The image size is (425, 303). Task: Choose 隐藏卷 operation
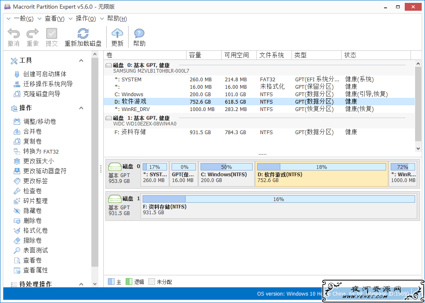point(27,211)
